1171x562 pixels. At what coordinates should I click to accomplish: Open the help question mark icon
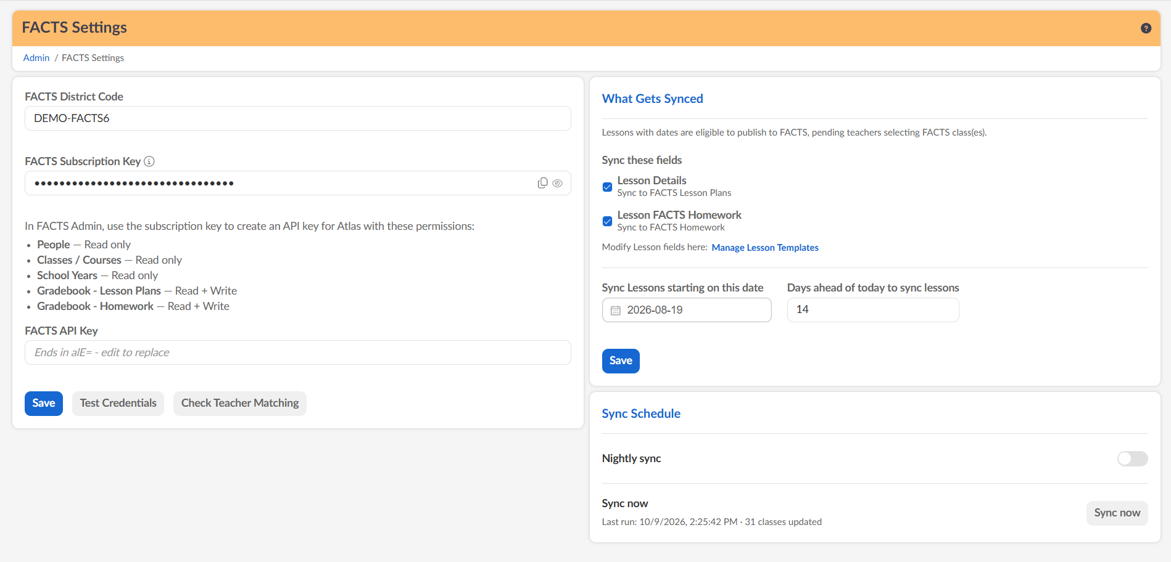[1146, 28]
